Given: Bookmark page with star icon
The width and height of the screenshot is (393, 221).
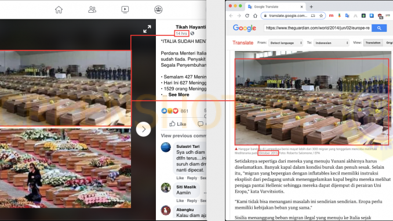Looking at the screenshot, I should [321, 16].
